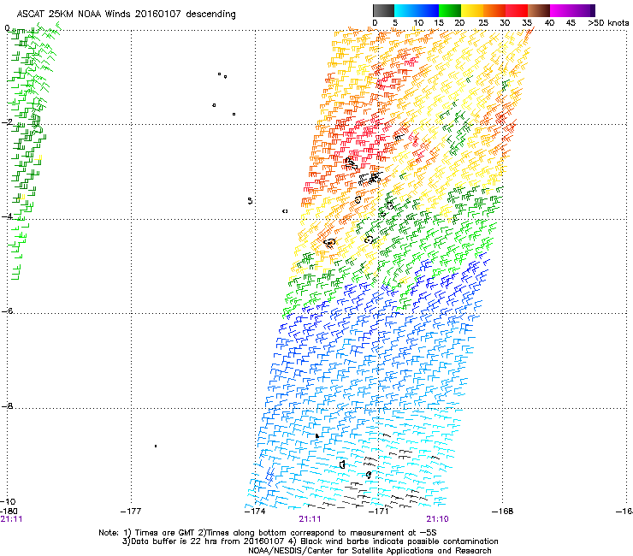Click the gray 0-5 knots color swatch
The width and height of the screenshot is (633, 556).
383,10
